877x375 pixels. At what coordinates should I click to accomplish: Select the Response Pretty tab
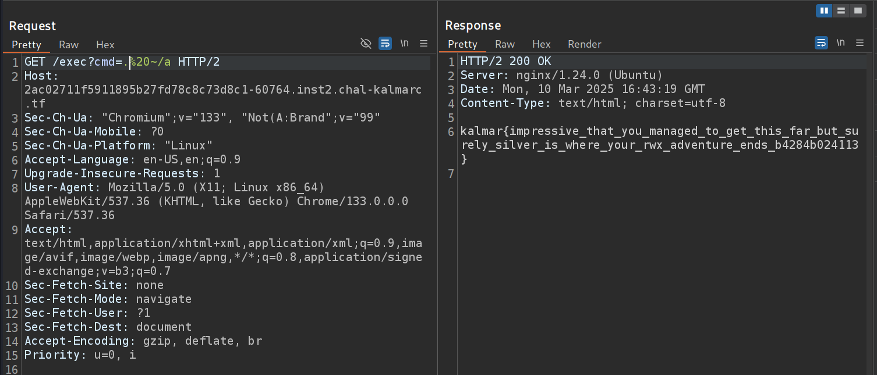pos(462,44)
